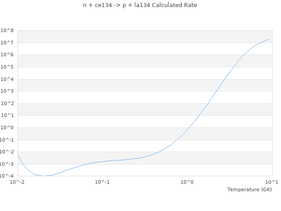
Task: Click the 10^0 y-axis label
Action: click(7, 128)
